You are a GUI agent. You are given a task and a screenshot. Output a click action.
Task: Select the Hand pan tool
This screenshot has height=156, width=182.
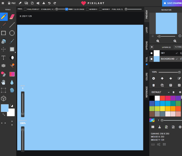3,82
